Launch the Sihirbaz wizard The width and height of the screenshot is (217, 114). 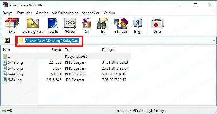pyautogui.click(x=121, y=23)
